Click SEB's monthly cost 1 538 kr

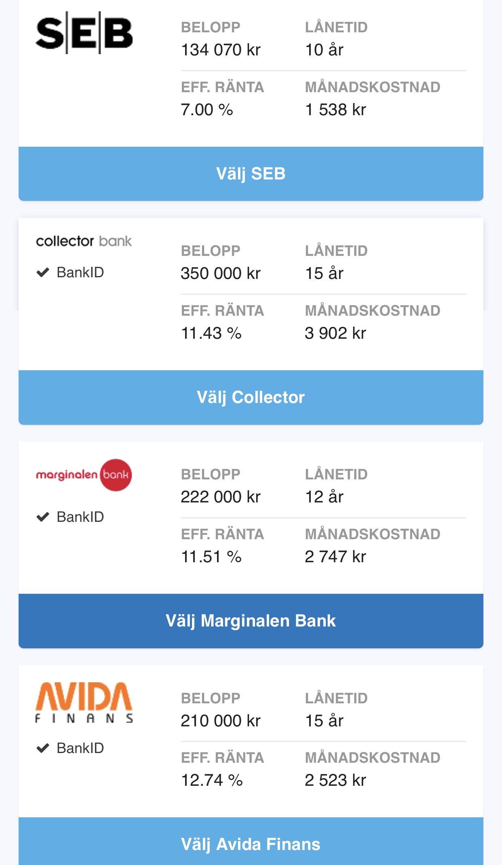coord(335,110)
